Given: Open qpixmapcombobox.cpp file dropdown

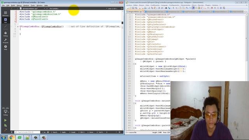Looking at the screenshot, I should [x=33, y=9].
